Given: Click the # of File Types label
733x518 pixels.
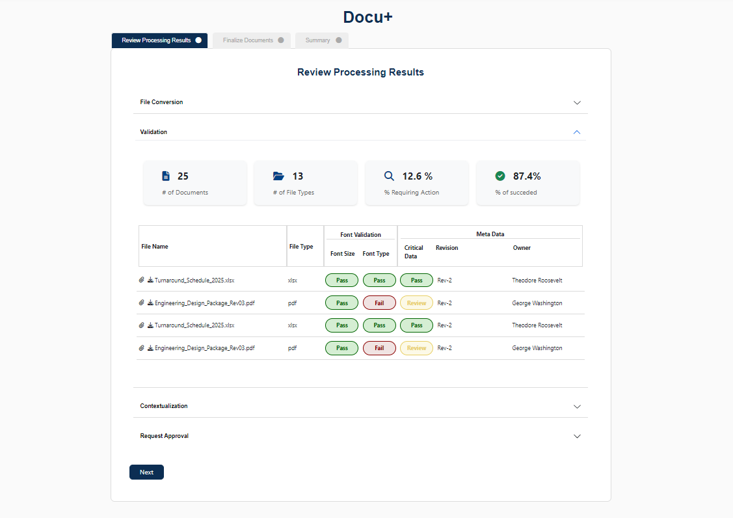Looking at the screenshot, I should (293, 193).
